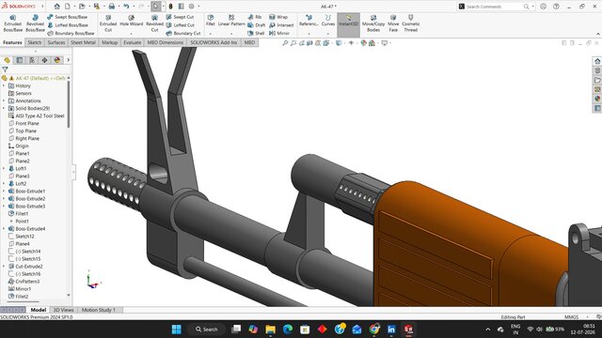The image size is (602, 338).
Task: Select the CrvPattern3 feature
Action: coord(27,282)
